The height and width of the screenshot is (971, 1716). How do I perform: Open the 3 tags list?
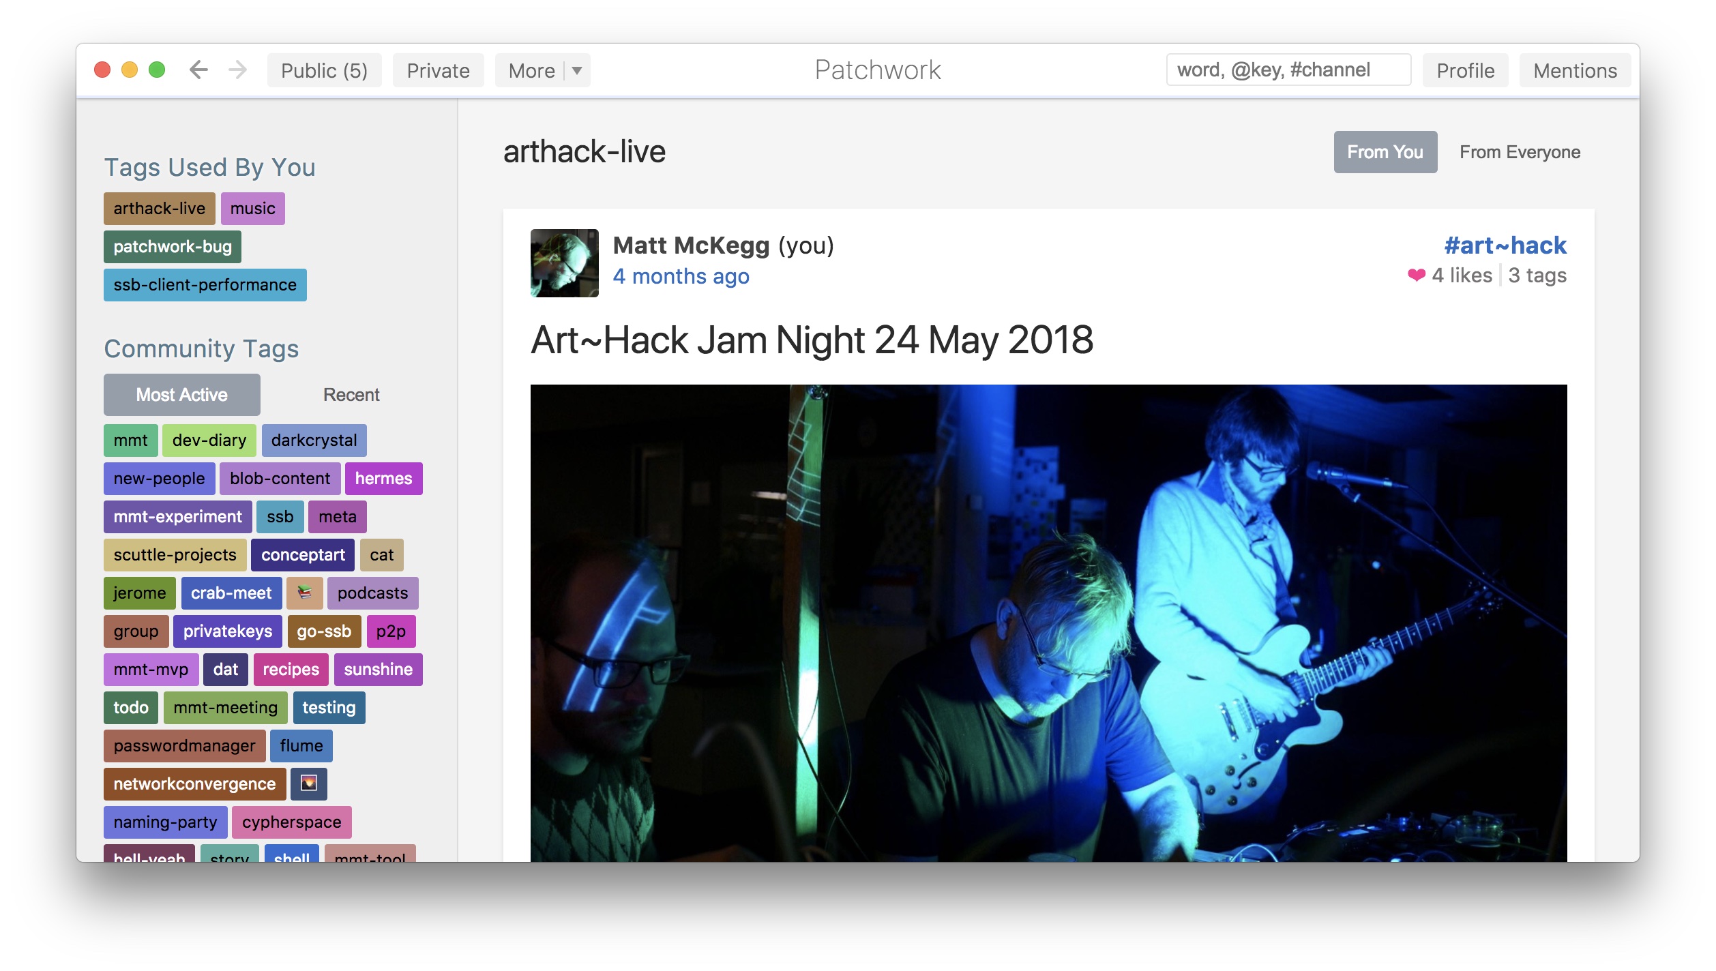tap(1537, 275)
